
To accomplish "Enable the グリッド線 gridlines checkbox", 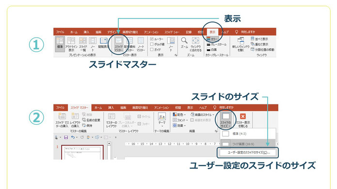I will coord(152,44).
